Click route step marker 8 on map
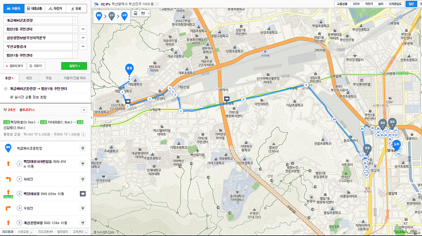This screenshot has width=422, height=236. (x=243, y=100)
